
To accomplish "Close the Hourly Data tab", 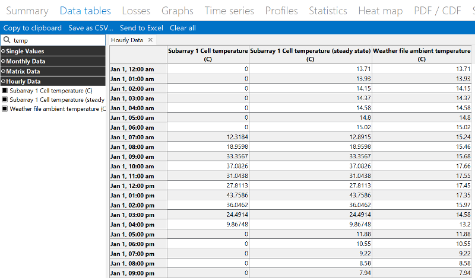I will coord(150,40).
